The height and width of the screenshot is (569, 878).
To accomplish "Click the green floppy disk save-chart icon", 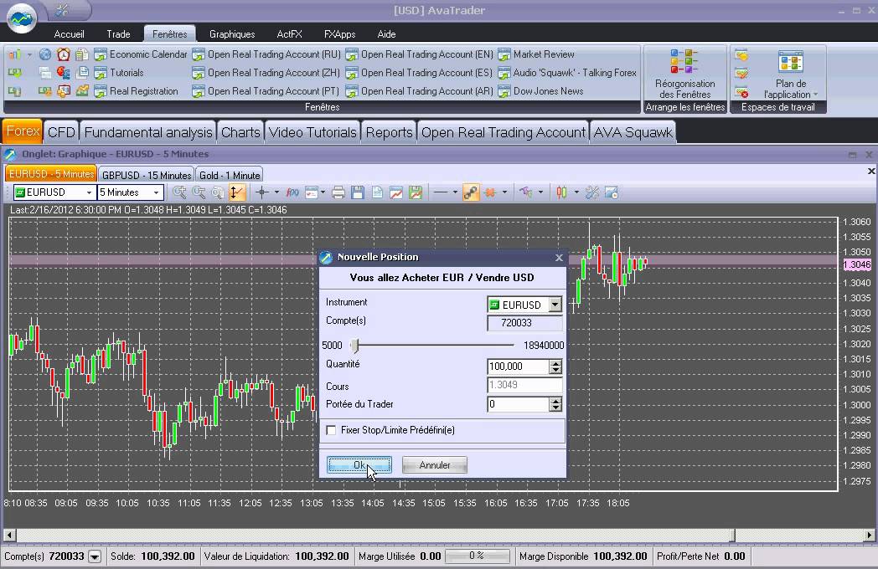I will (416, 192).
